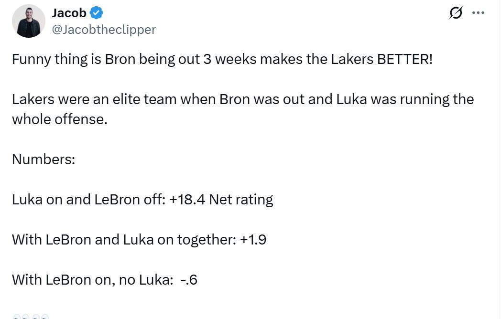Image resolution: width=501 pixels, height=319 pixels.
Task: Open Jacob's profile picture
Action: [x=28, y=21]
